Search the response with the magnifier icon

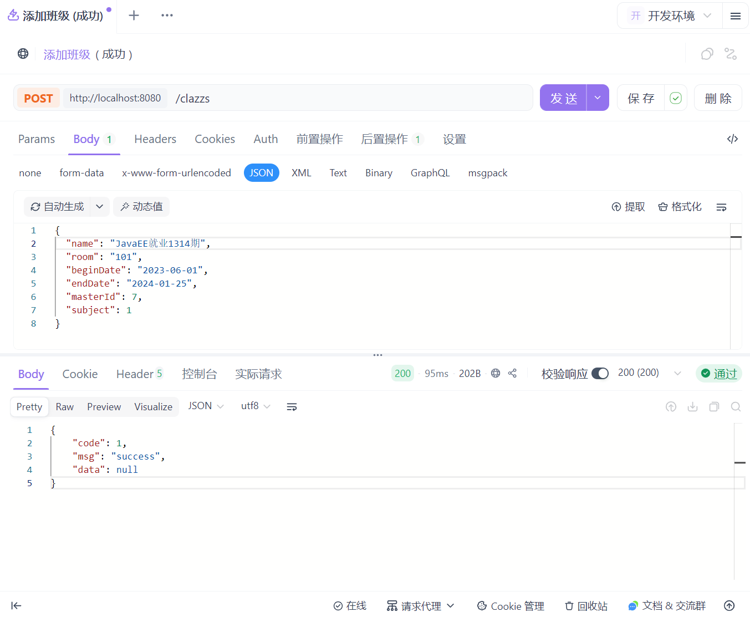[x=736, y=407]
